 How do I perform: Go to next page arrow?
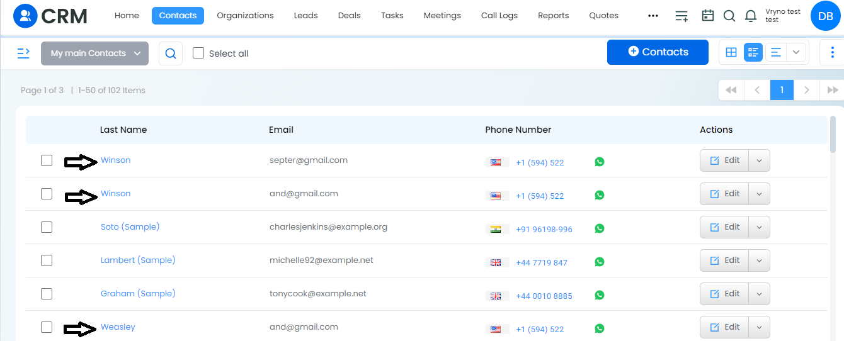(807, 90)
